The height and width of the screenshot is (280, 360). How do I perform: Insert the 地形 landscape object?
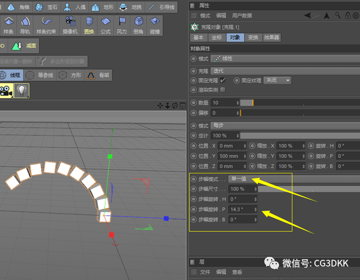click(102, 7)
